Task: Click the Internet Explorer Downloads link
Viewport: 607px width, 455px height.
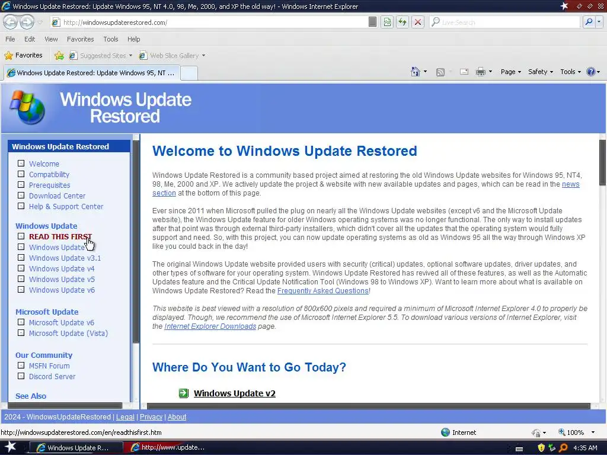Action: pyautogui.click(x=210, y=326)
